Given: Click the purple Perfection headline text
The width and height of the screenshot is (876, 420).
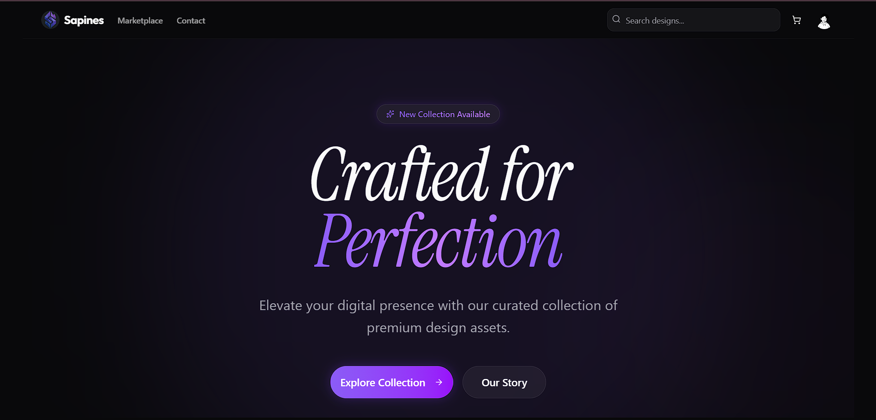Looking at the screenshot, I should [438, 241].
